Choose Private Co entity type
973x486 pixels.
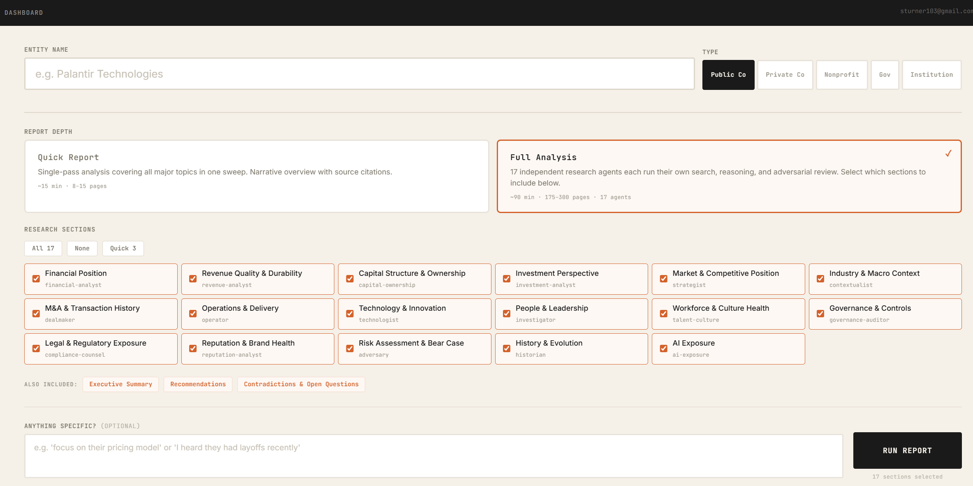click(x=785, y=75)
